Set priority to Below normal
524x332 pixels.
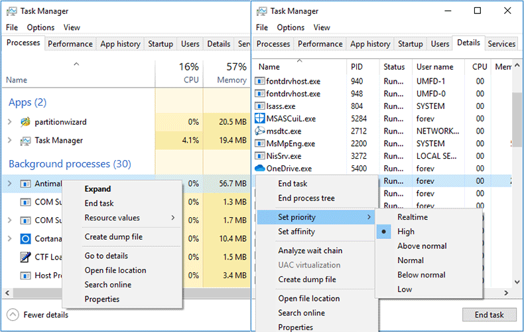coord(421,275)
